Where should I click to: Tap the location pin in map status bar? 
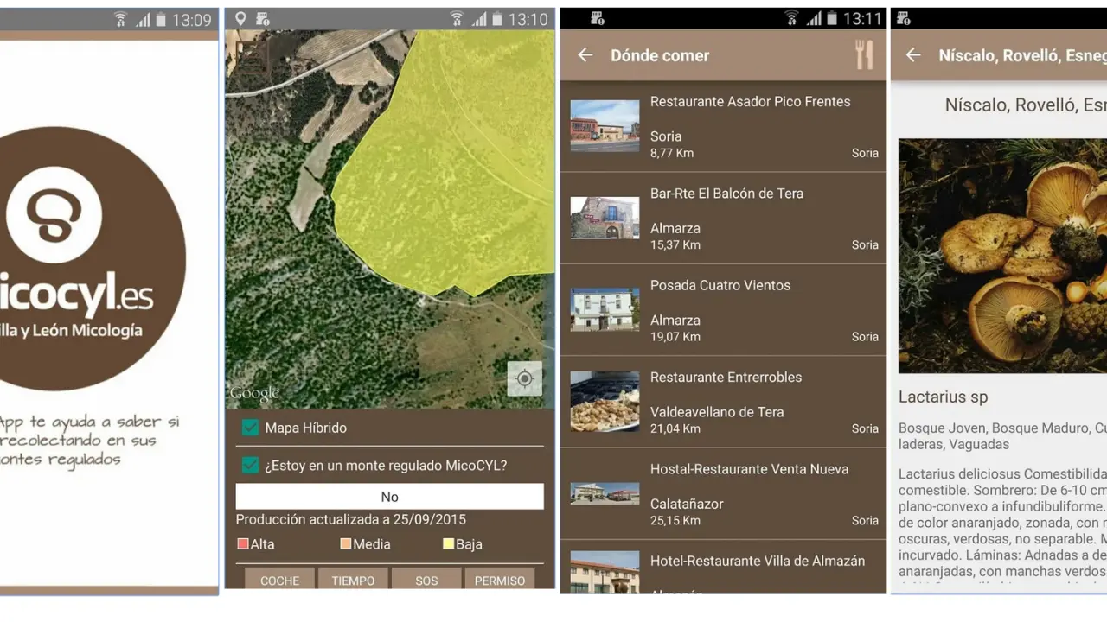click(x=240, y=19)
